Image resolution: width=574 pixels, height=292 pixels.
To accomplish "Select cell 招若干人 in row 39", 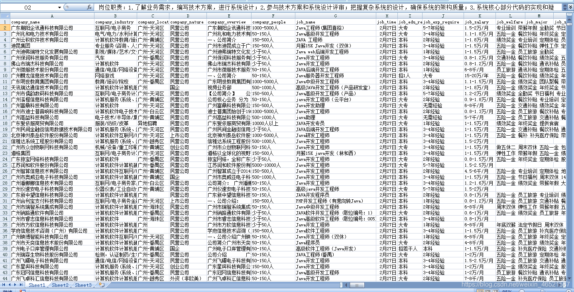I will tap(410, 249).
